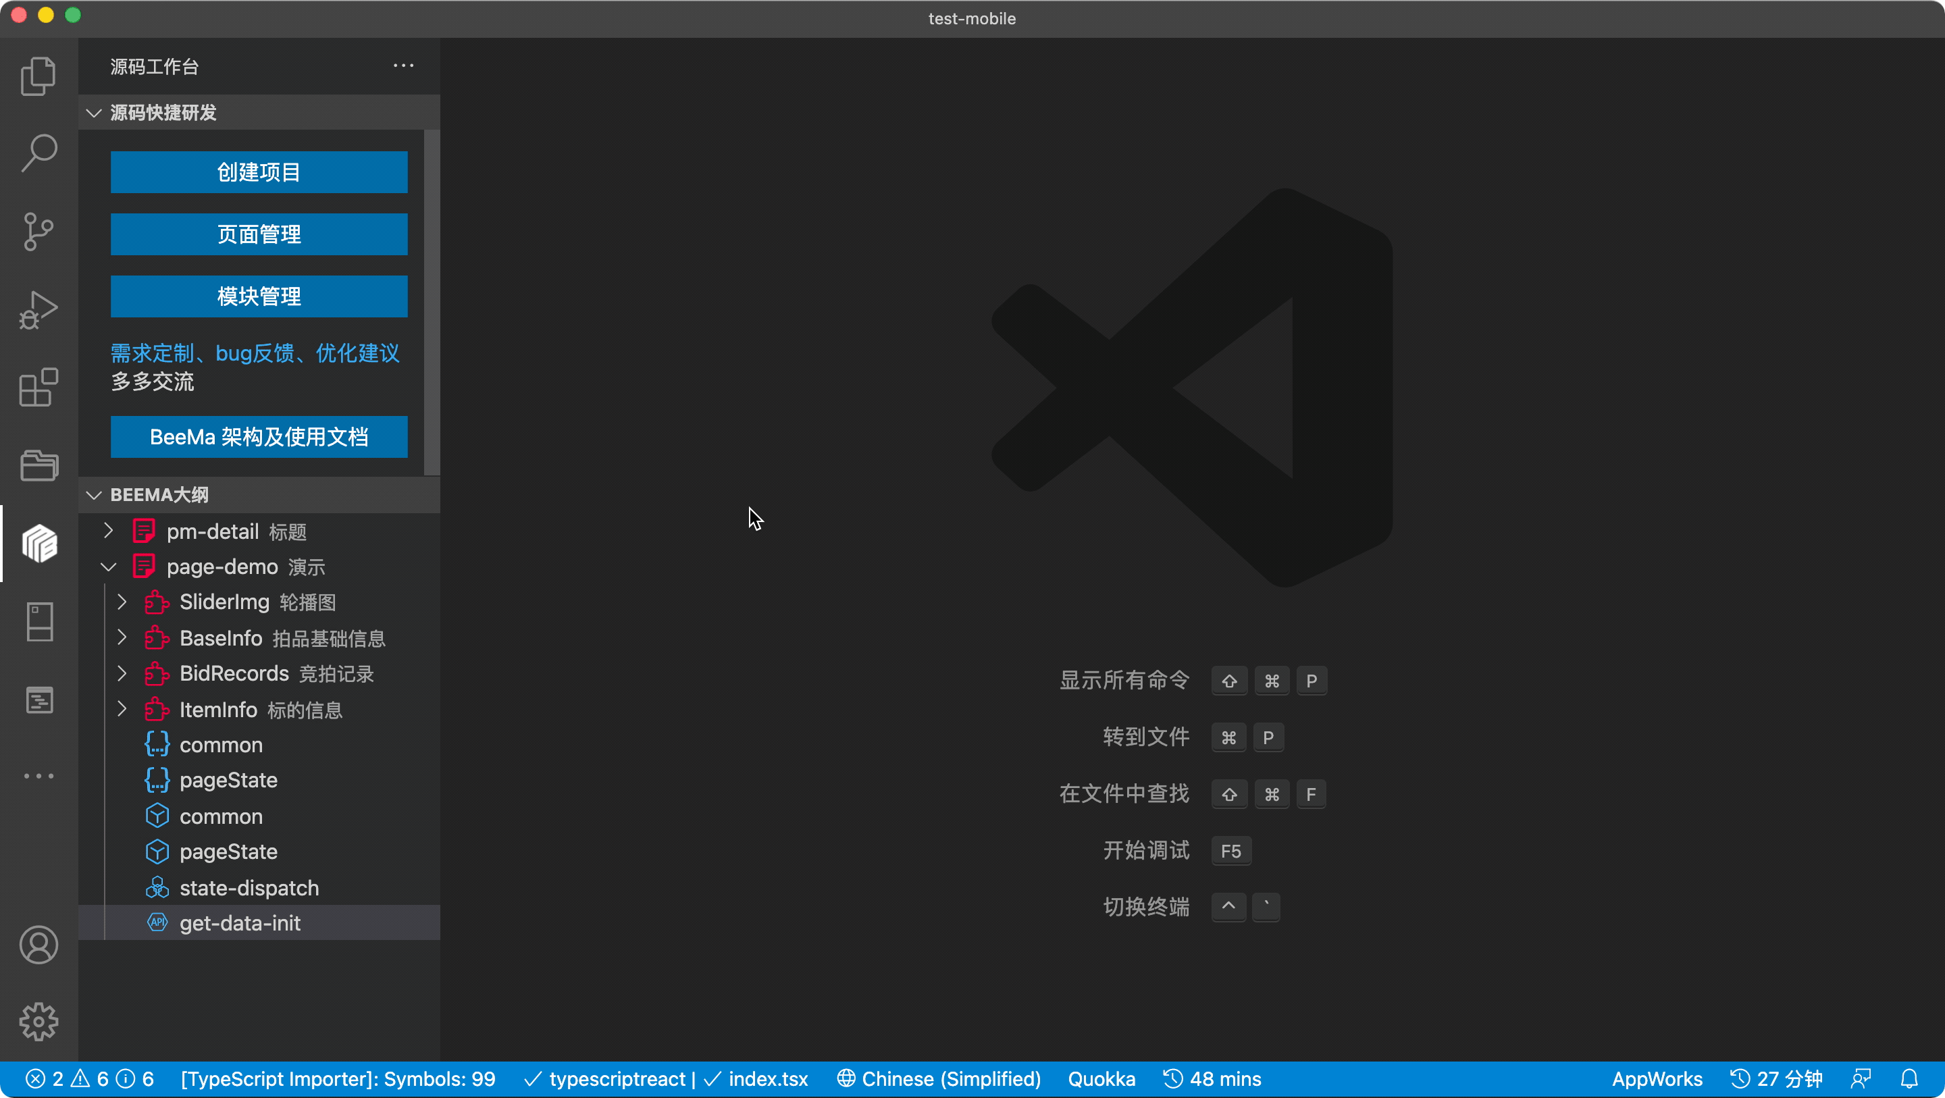Expand the SliderImg tree node
Viewport: 1945px width, 1098px height.
click(122, 602)
